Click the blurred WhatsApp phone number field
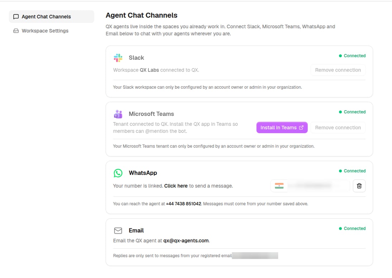392x278 pixels. coord(319,186)
